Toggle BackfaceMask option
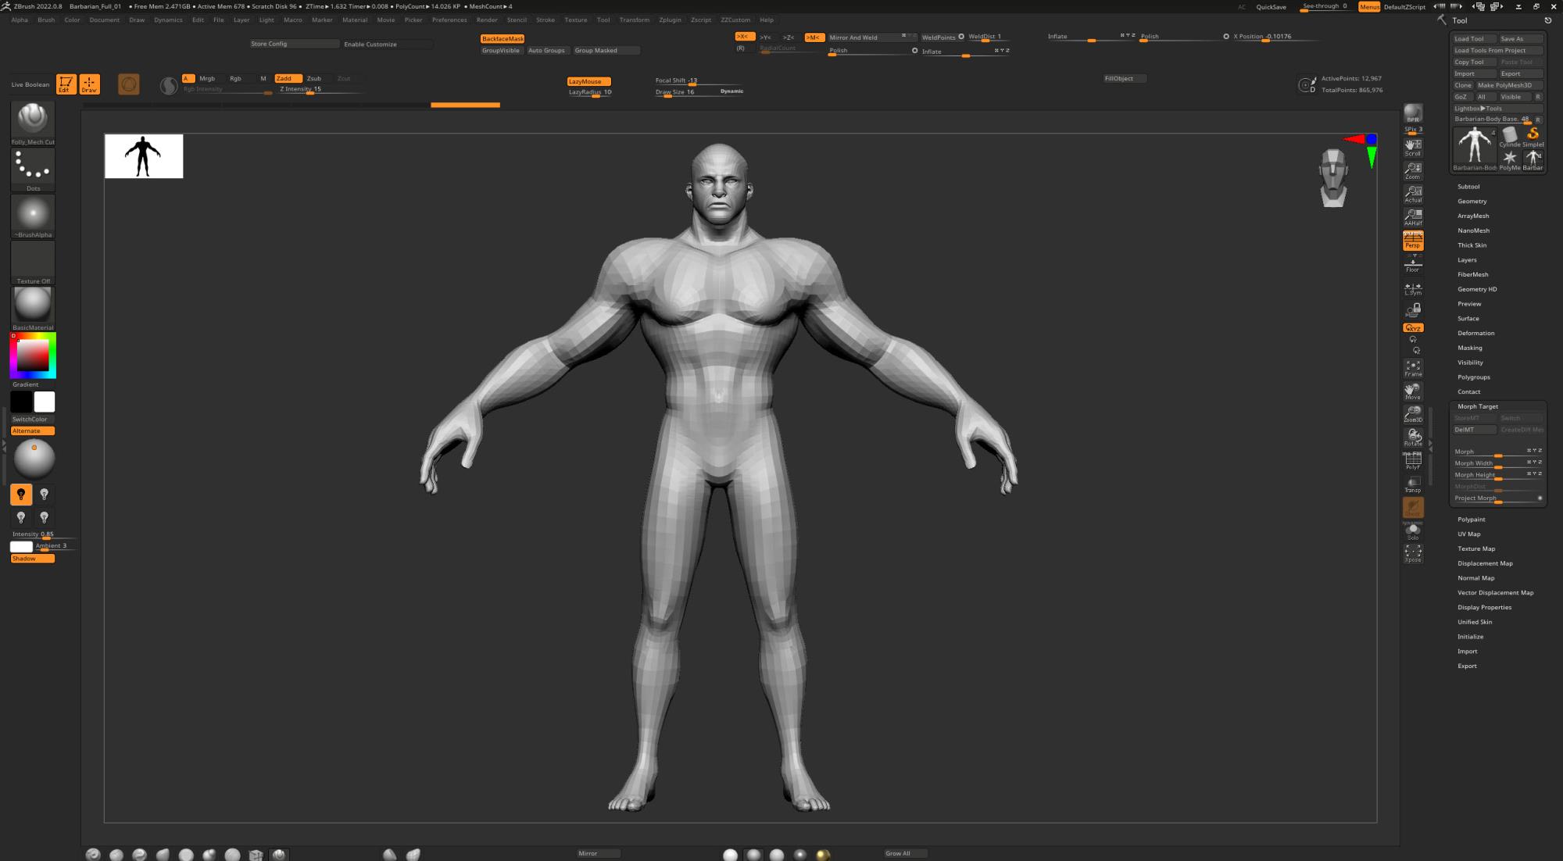1563x861 pixels. click(x=503, y=38)
